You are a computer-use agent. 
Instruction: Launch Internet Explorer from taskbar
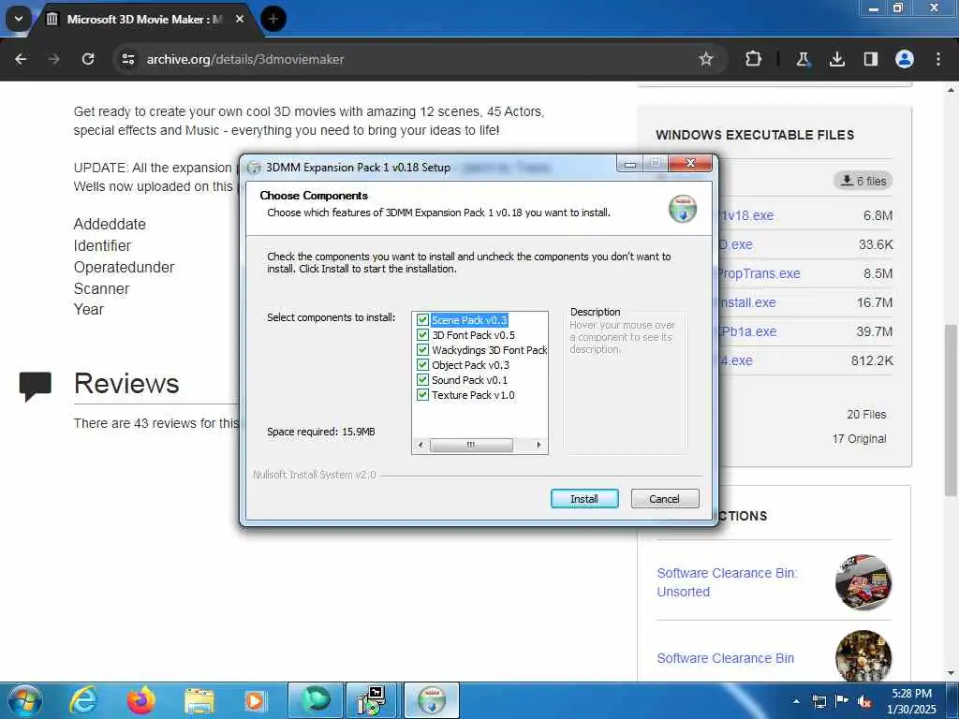tap(82, 700)
